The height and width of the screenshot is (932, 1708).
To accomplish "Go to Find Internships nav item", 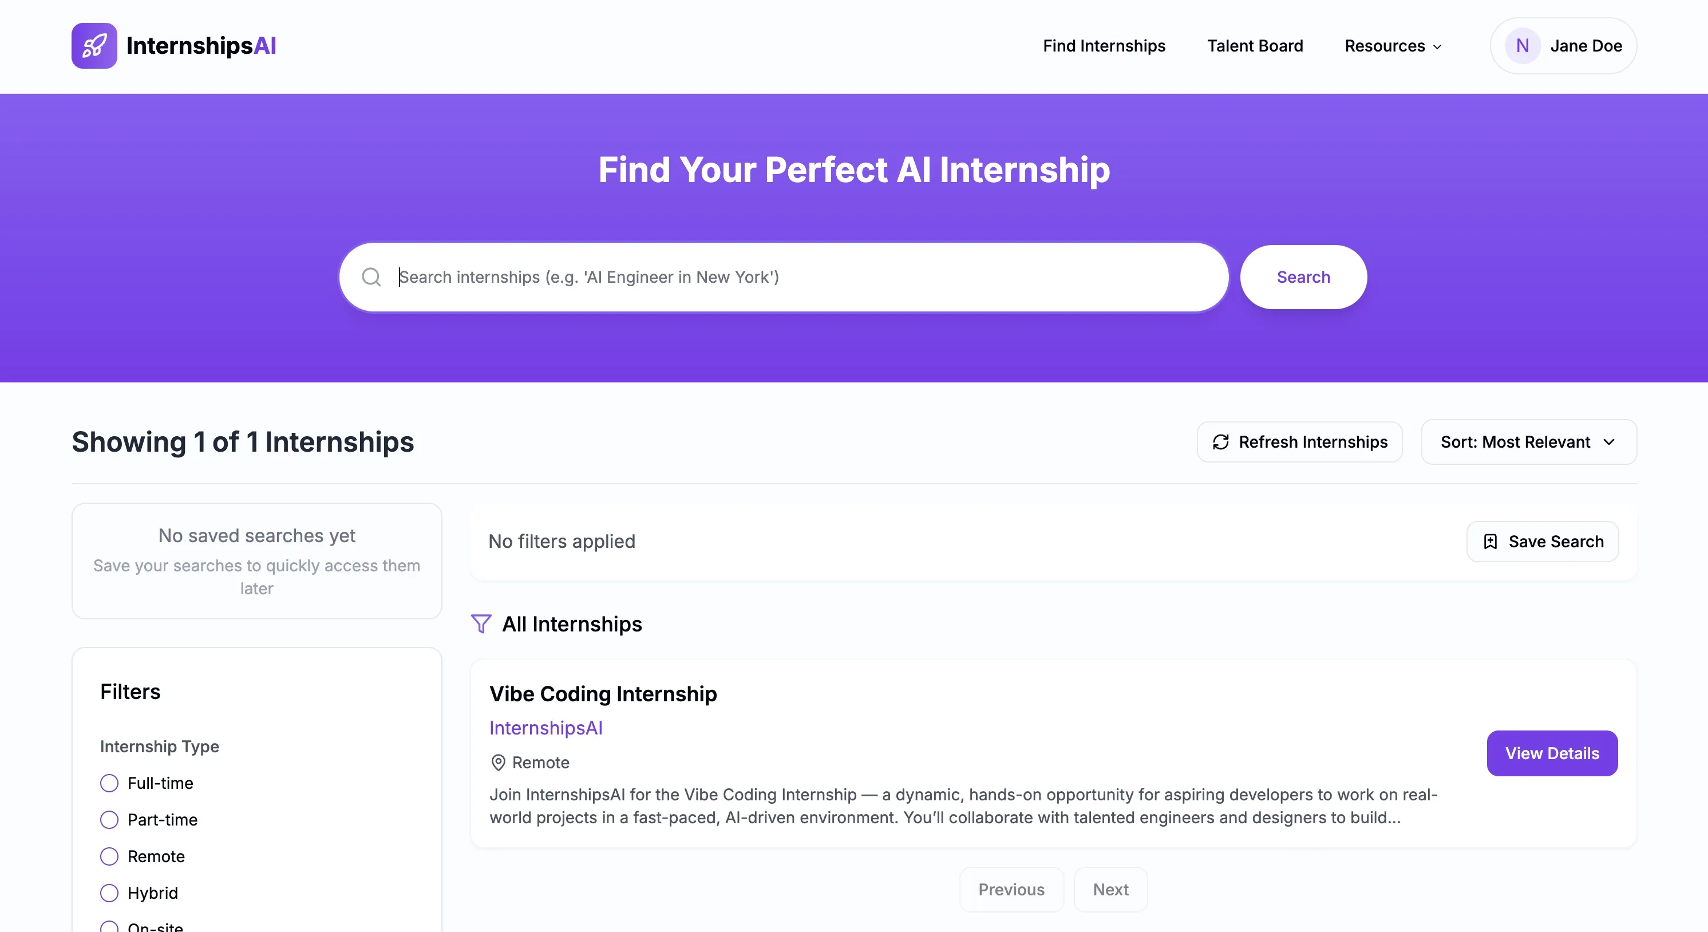I will click(1104, 46).
